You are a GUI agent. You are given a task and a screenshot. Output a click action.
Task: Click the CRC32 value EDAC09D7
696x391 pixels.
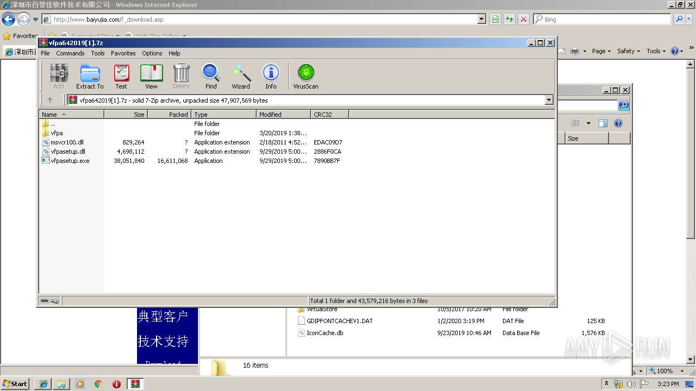pyautogui.click(x=328, y=142)
